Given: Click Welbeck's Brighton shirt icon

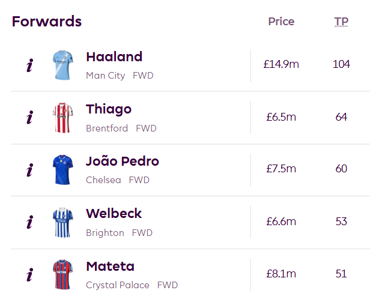Looking at the screenshot, I should tap(62, 222).
